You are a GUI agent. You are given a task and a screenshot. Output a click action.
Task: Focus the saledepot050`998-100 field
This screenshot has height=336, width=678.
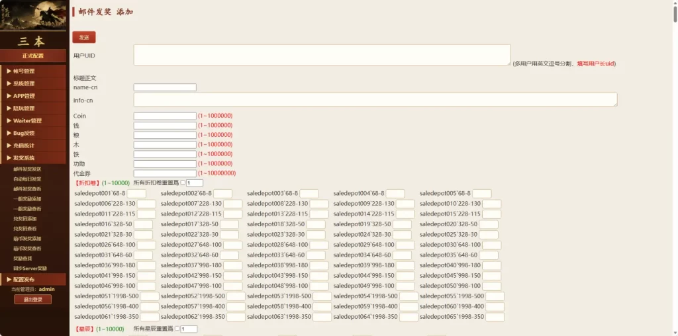pyautogui.click(x=492, y=286)
